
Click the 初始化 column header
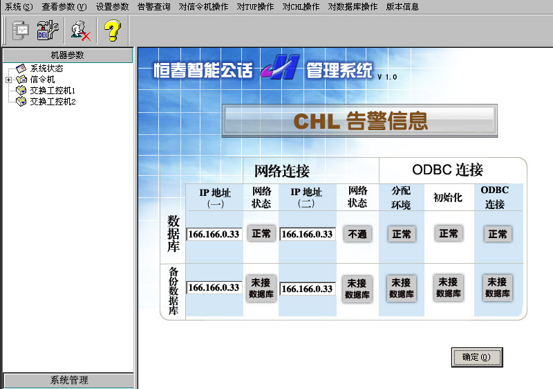click(x=448, y=197)
